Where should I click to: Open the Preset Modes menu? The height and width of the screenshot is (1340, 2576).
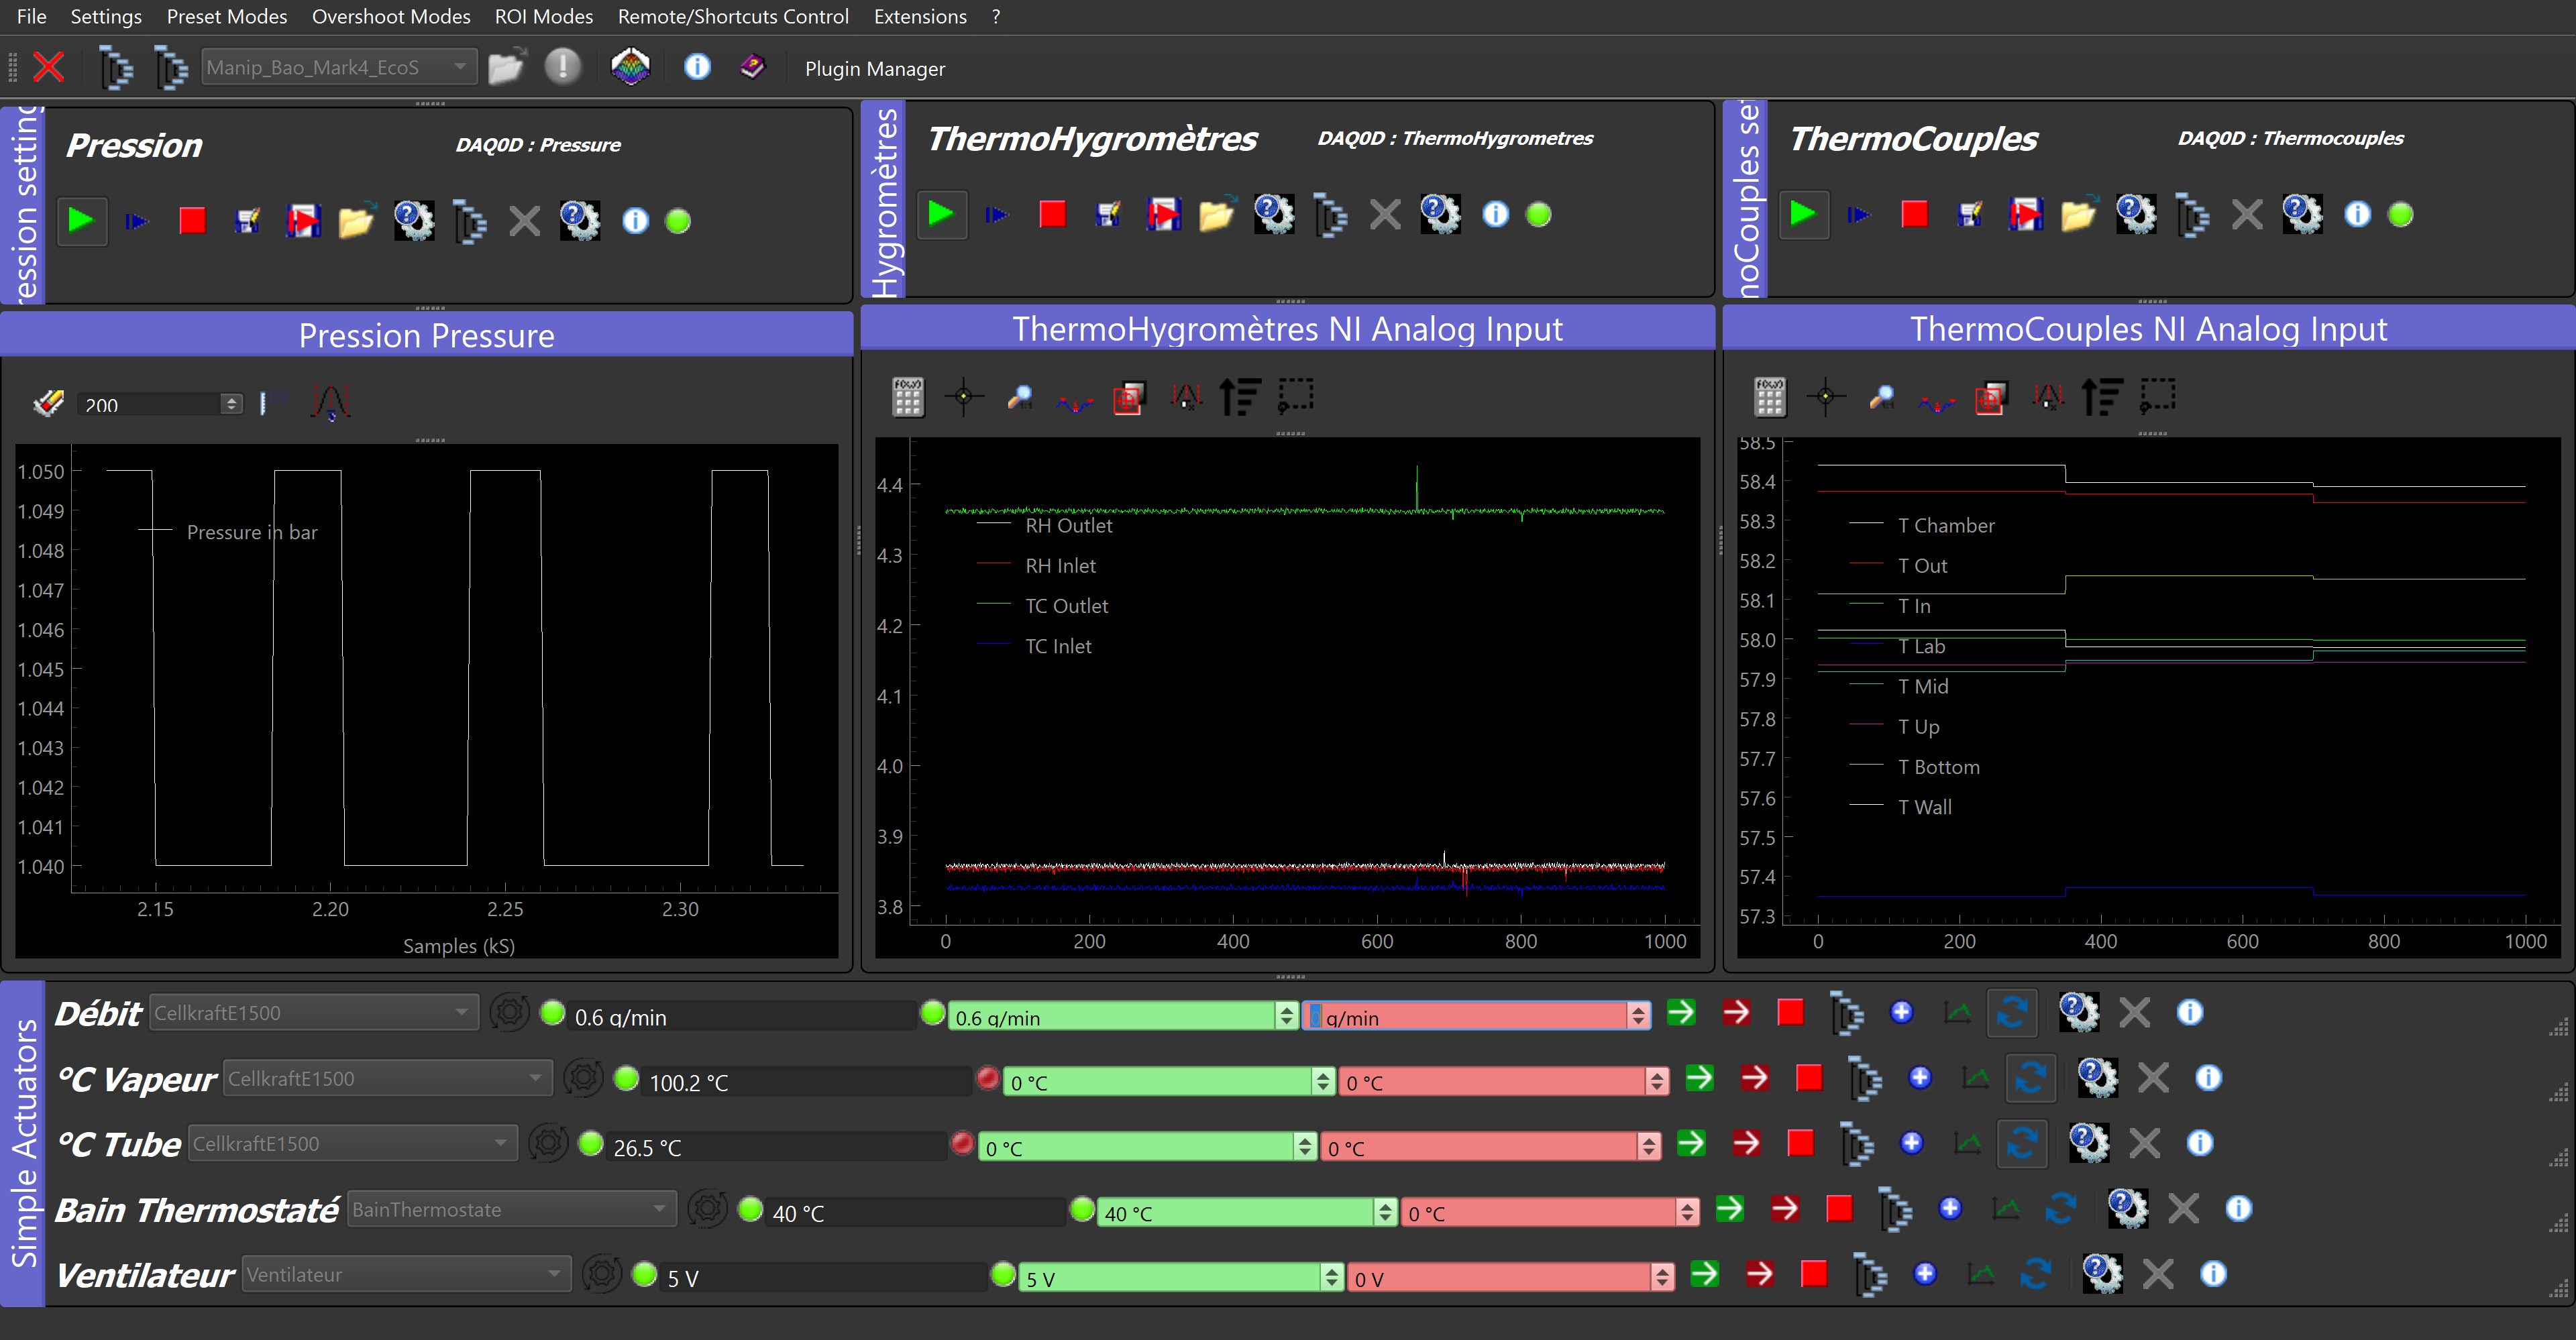[x=226, y=16]
